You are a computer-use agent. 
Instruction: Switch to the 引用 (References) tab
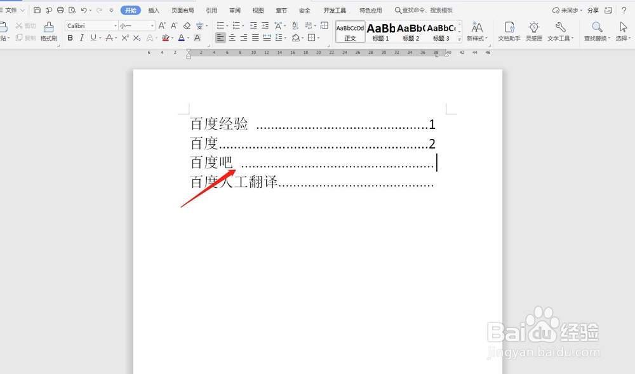click(x=211, y=10)
